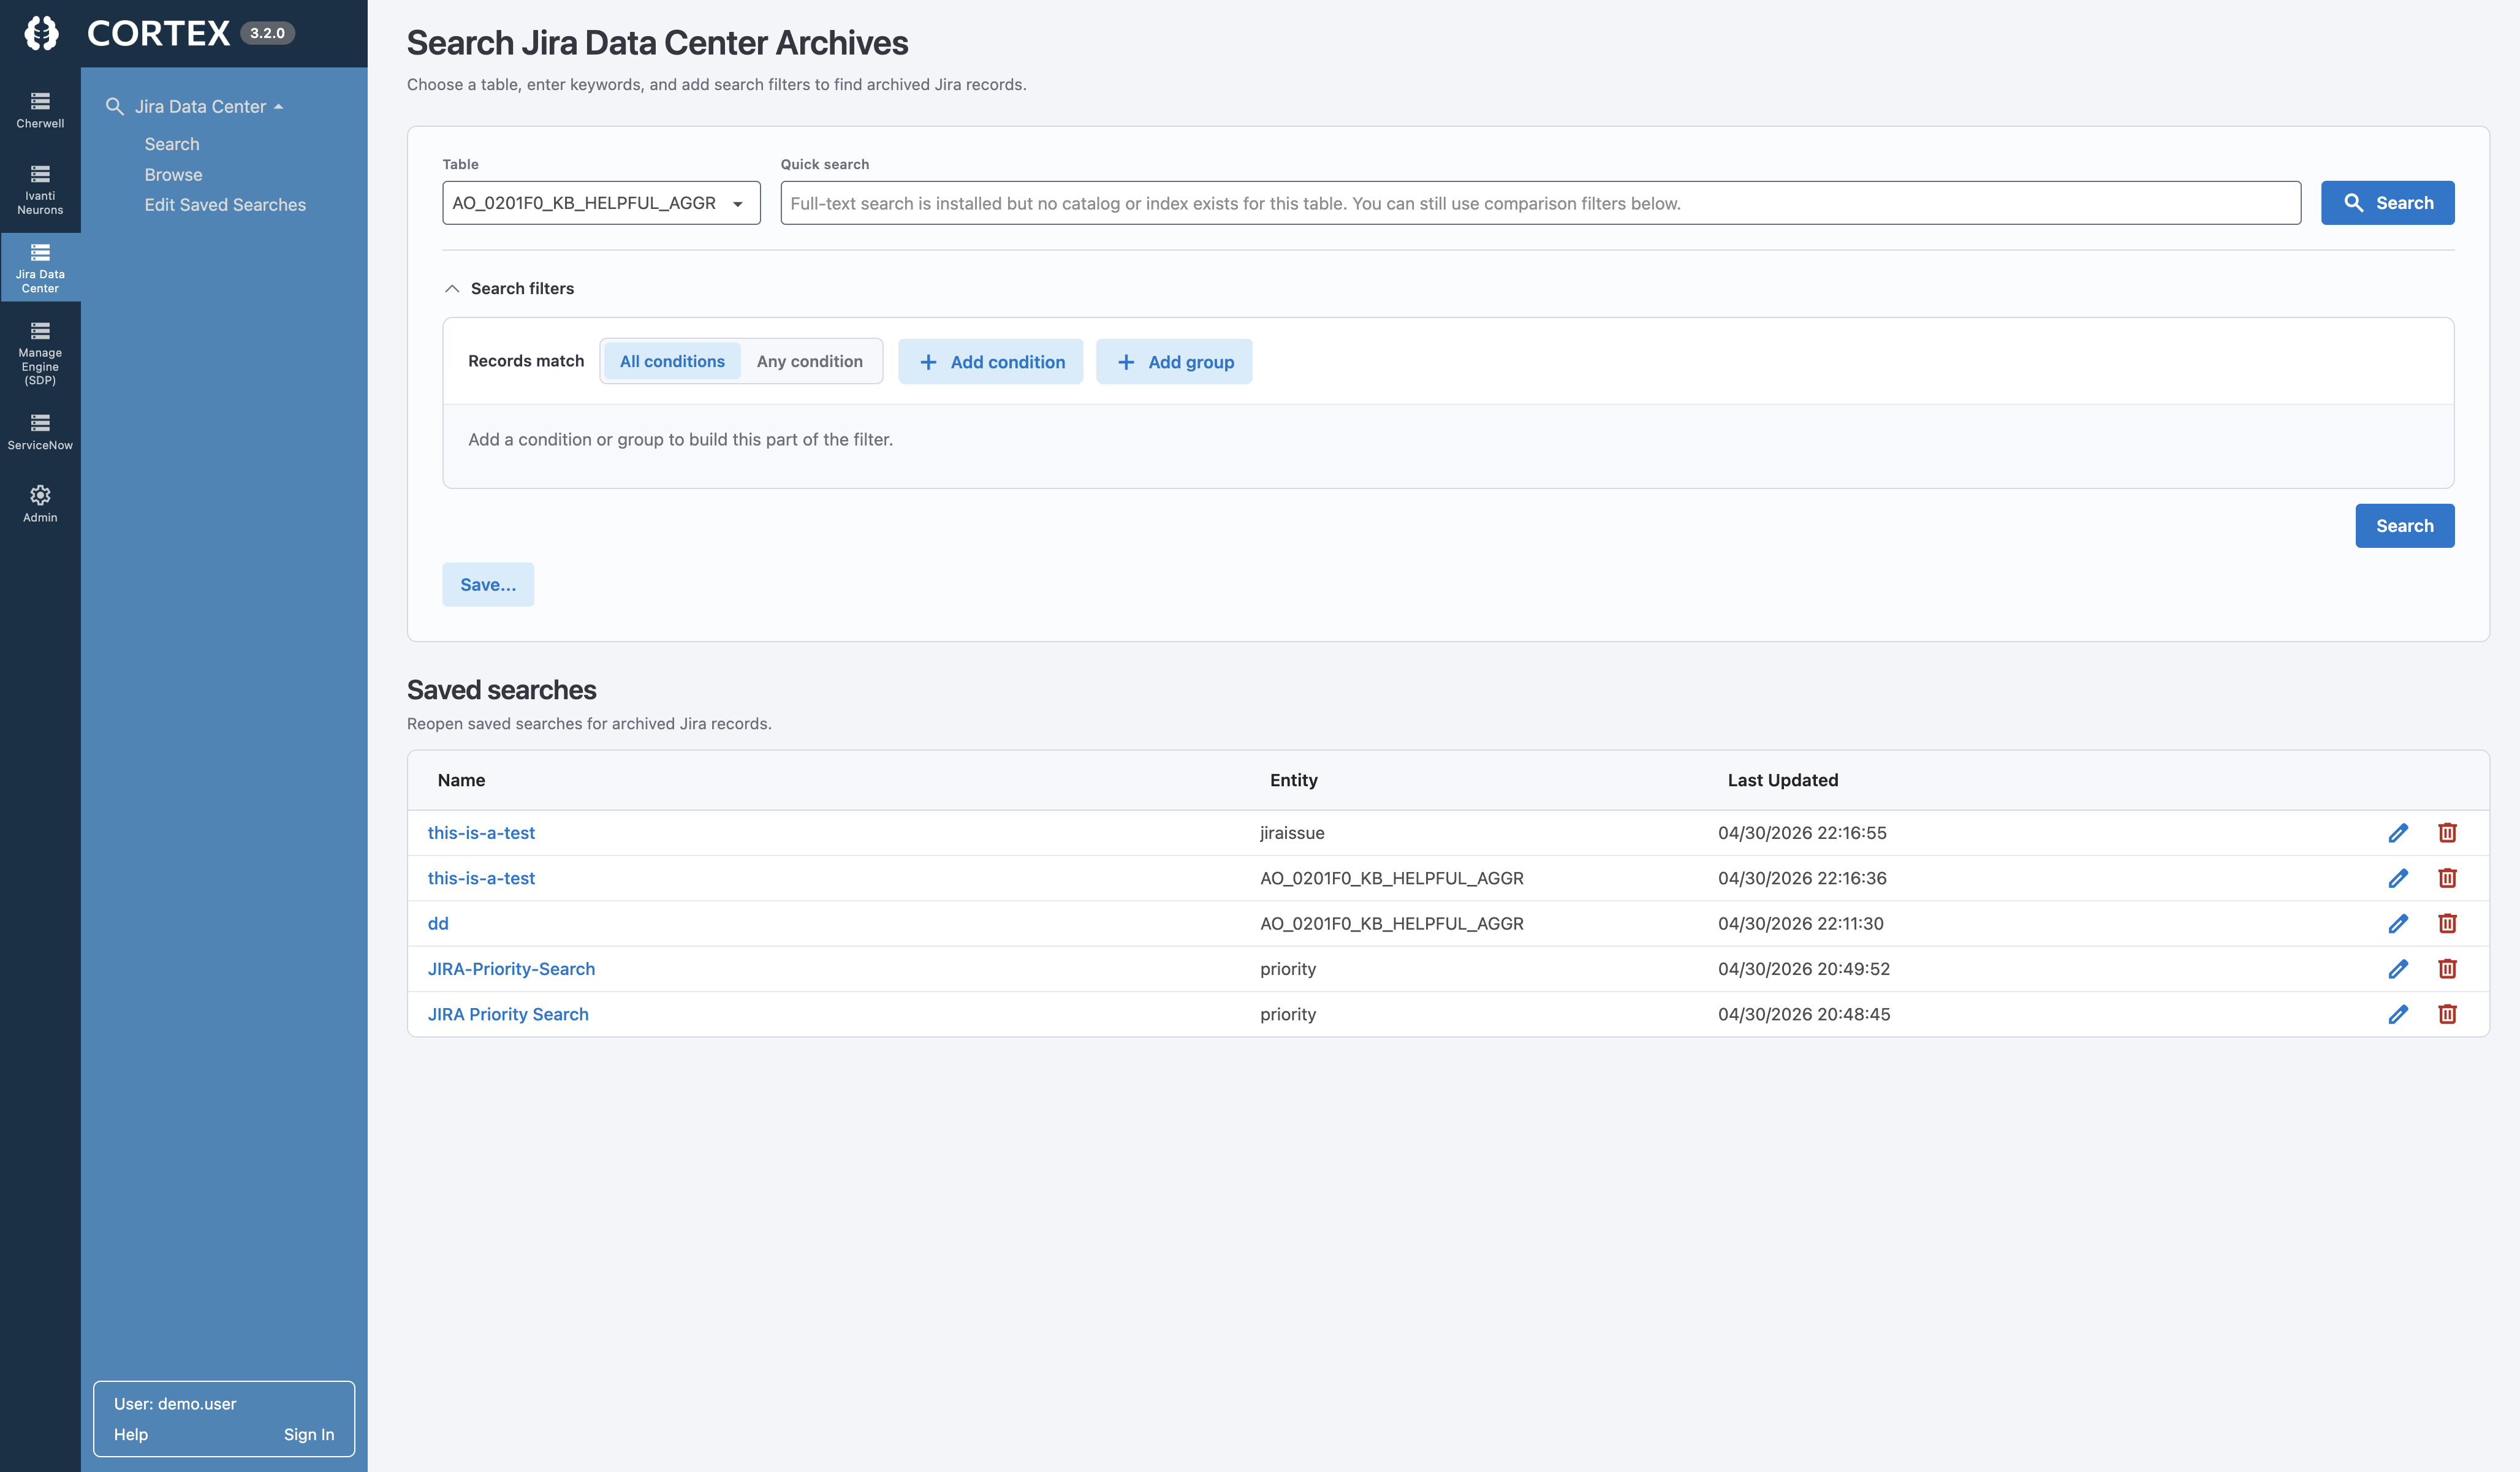The image size is (2520, 1472).
Task: Open the JIRA Priority Search link
Action: pyautogui.click(x=508, y=1014)
